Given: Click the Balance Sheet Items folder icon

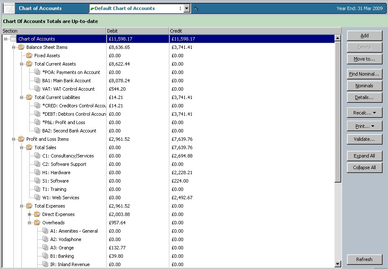Looking at the screenshot, I should click(21, 47).
